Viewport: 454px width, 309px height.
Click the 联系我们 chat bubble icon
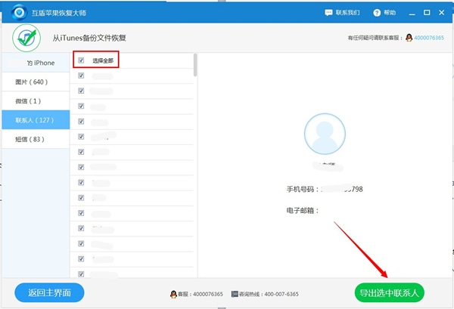[328, 13]
